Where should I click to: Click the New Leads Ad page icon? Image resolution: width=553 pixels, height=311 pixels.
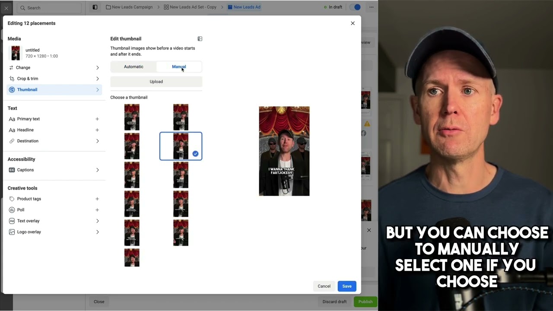230,7
